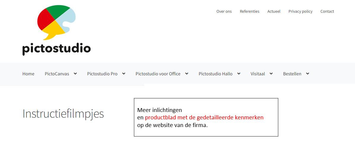Go to Home in main navigation
The height and width of the screenshot is (161, 355).
tap(28, 74)
